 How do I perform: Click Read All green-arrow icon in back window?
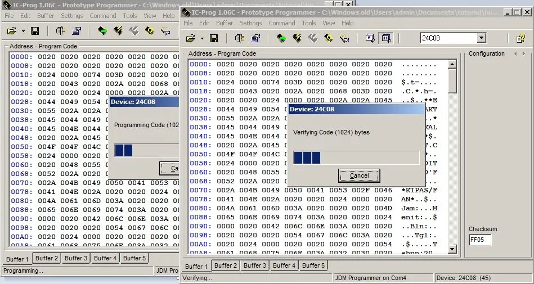click(x=102, y=31)
